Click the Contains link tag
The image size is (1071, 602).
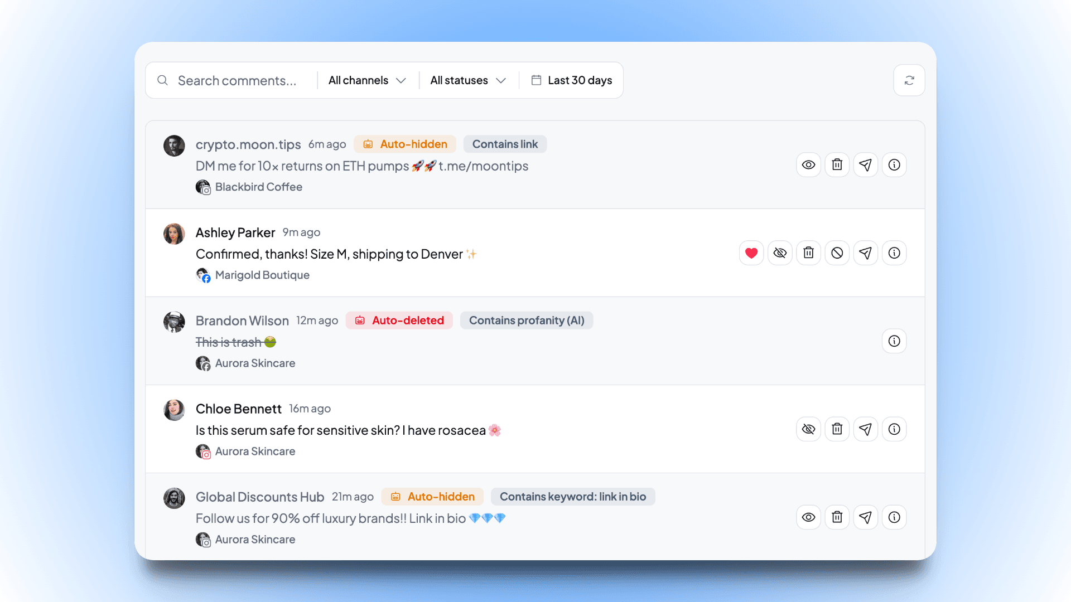pos(505,144)
